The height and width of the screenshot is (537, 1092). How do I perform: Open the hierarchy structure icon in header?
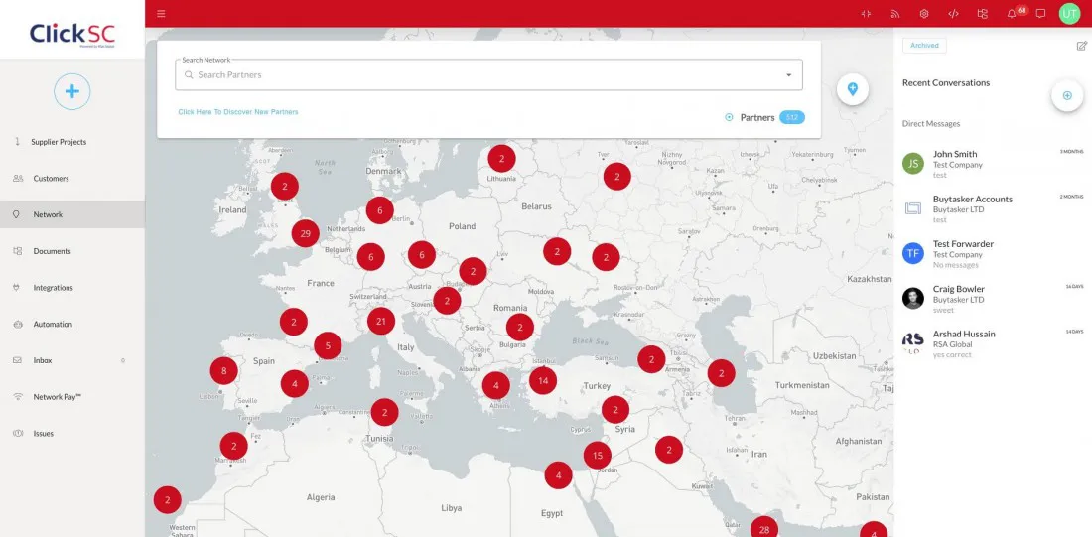point(983,14)
